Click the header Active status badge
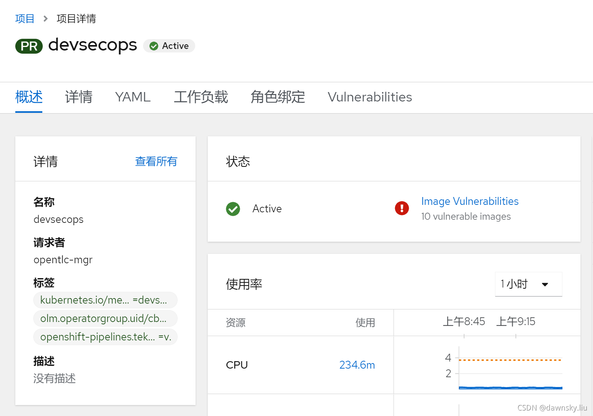 pos(169,46)
